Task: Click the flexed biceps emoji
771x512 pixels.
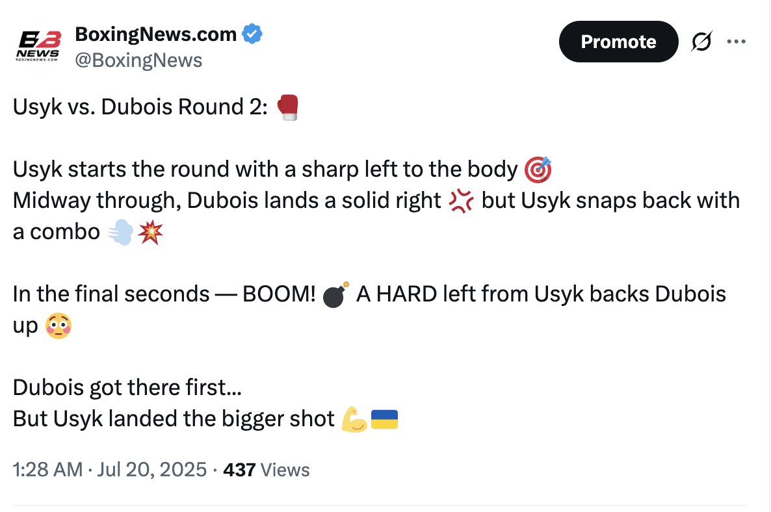Action: (356, 419)
